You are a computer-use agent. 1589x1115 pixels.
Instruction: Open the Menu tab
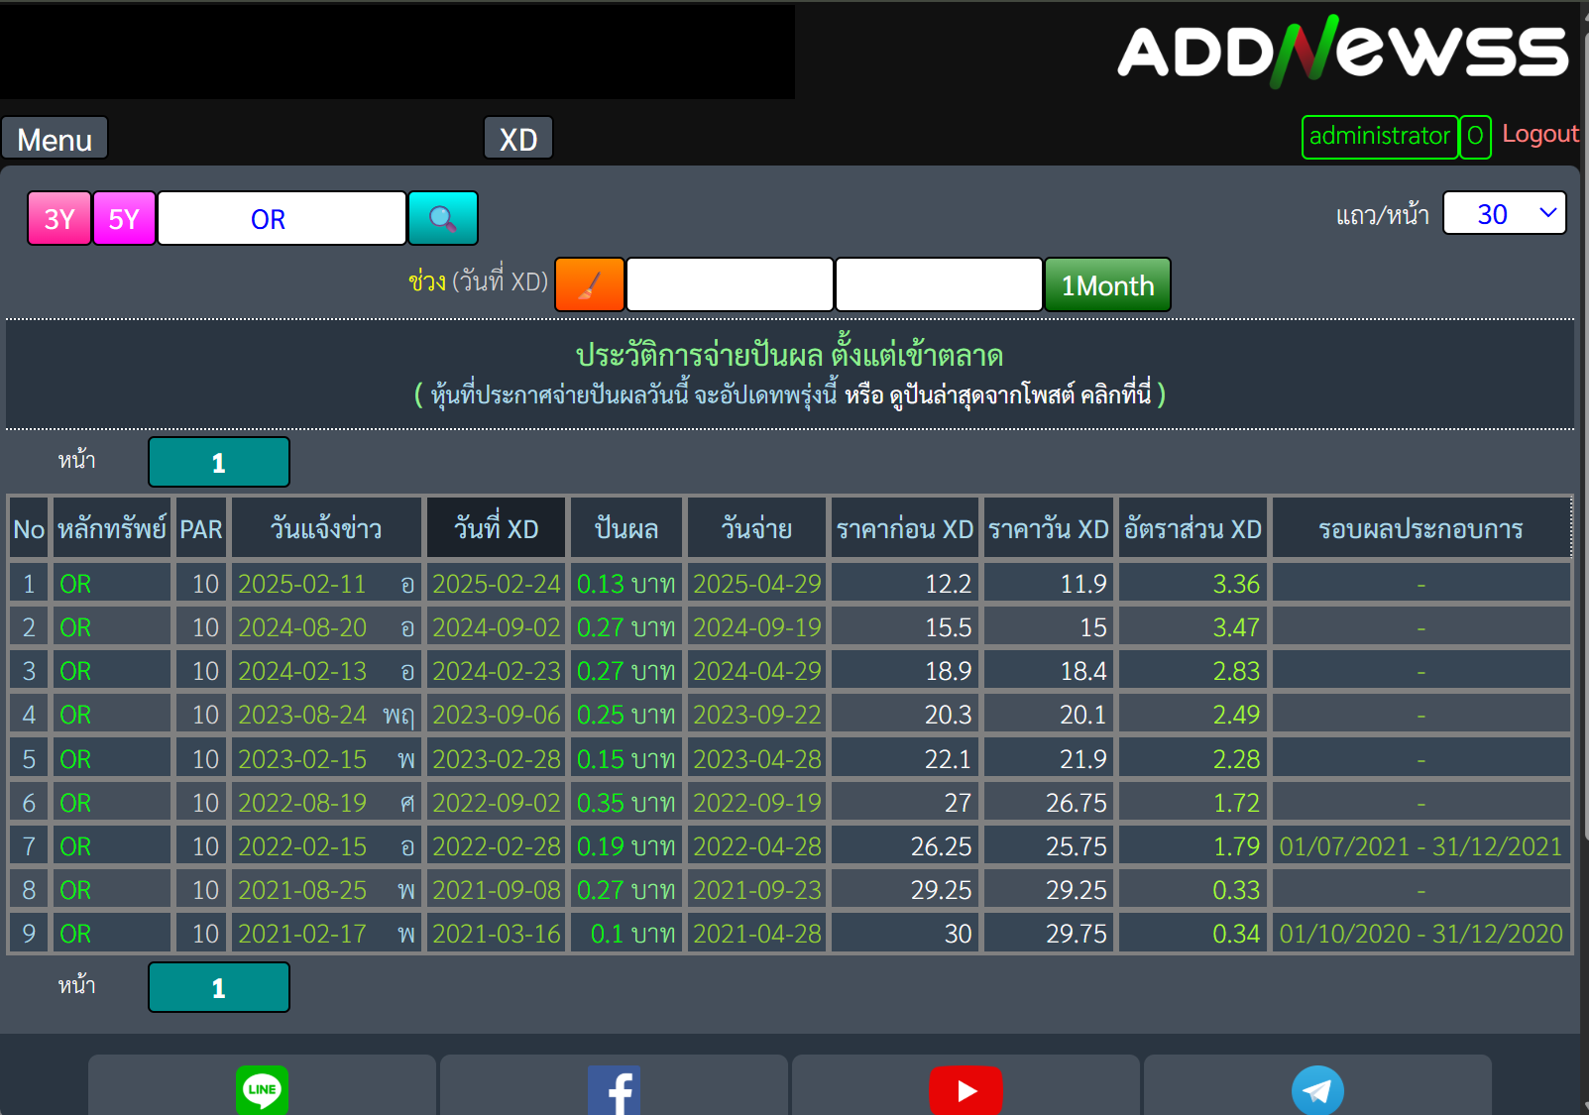[55, 139]
